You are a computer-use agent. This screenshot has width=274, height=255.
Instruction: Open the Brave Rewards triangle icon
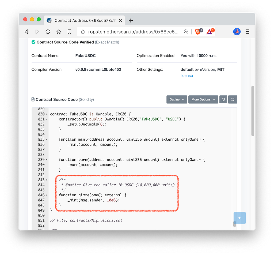(209, 32)
